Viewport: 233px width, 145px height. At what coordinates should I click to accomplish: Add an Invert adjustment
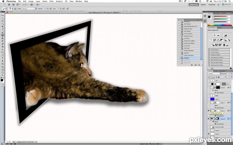point(213,45)
